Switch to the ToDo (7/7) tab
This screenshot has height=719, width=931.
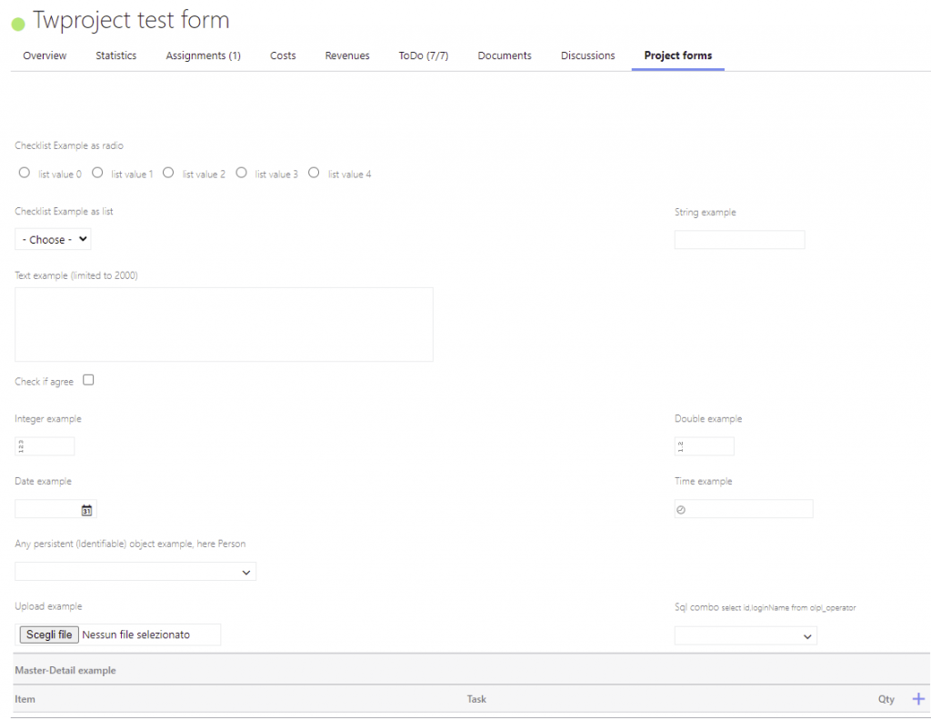423,55
